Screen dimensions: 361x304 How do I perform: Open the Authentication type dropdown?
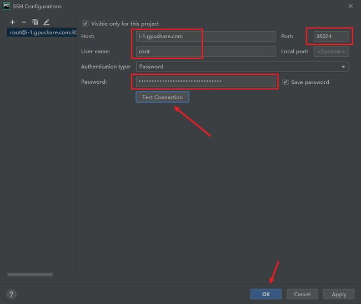coord(242,67)
